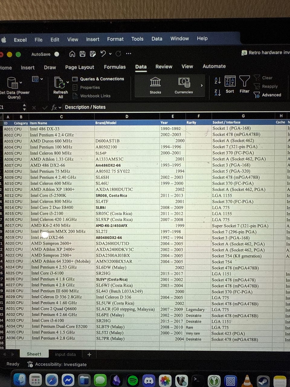Open Steam from the Dock
This screenshot has height=387, width=290.
pyautogui.click(x=263, y=381)
